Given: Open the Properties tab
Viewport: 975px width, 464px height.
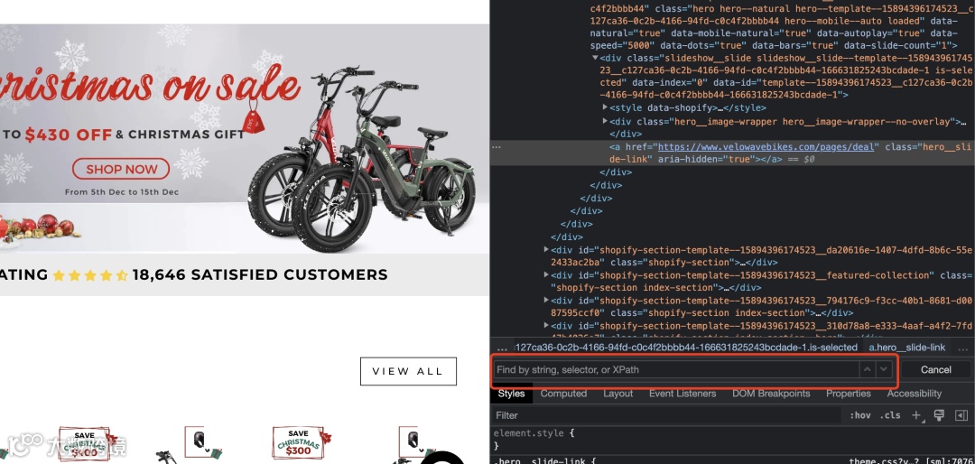Looking at the screenshot, I should [848, 394].
